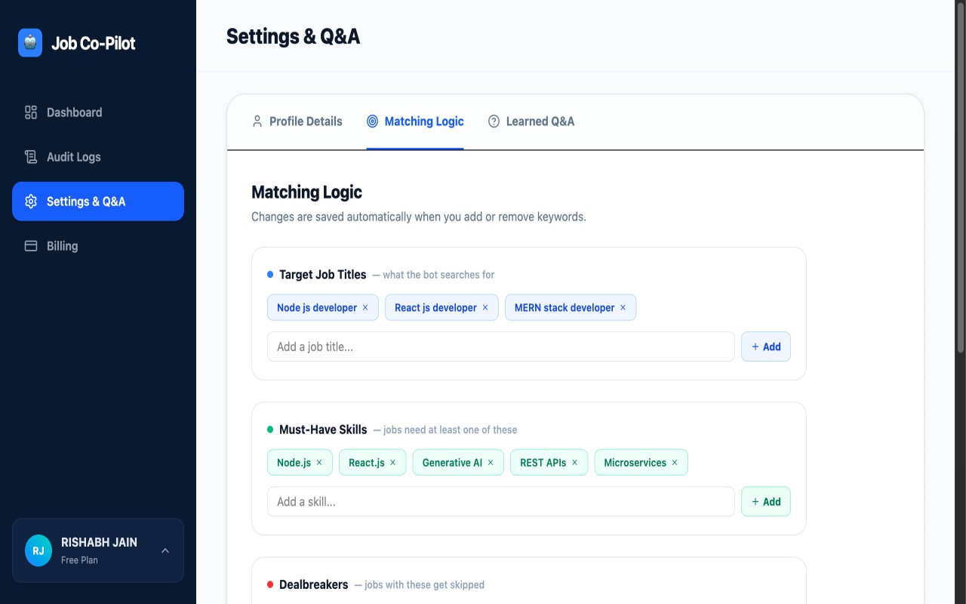Focus the Add a skill field
Image resolution: width=966 pixels, height=604 pixels.
coord(501,501)
